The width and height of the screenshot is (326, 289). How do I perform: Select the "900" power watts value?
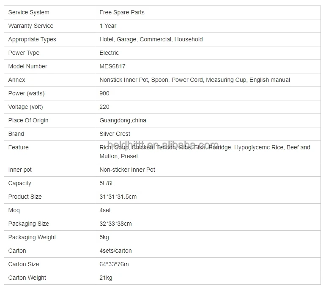coord(104,93)
